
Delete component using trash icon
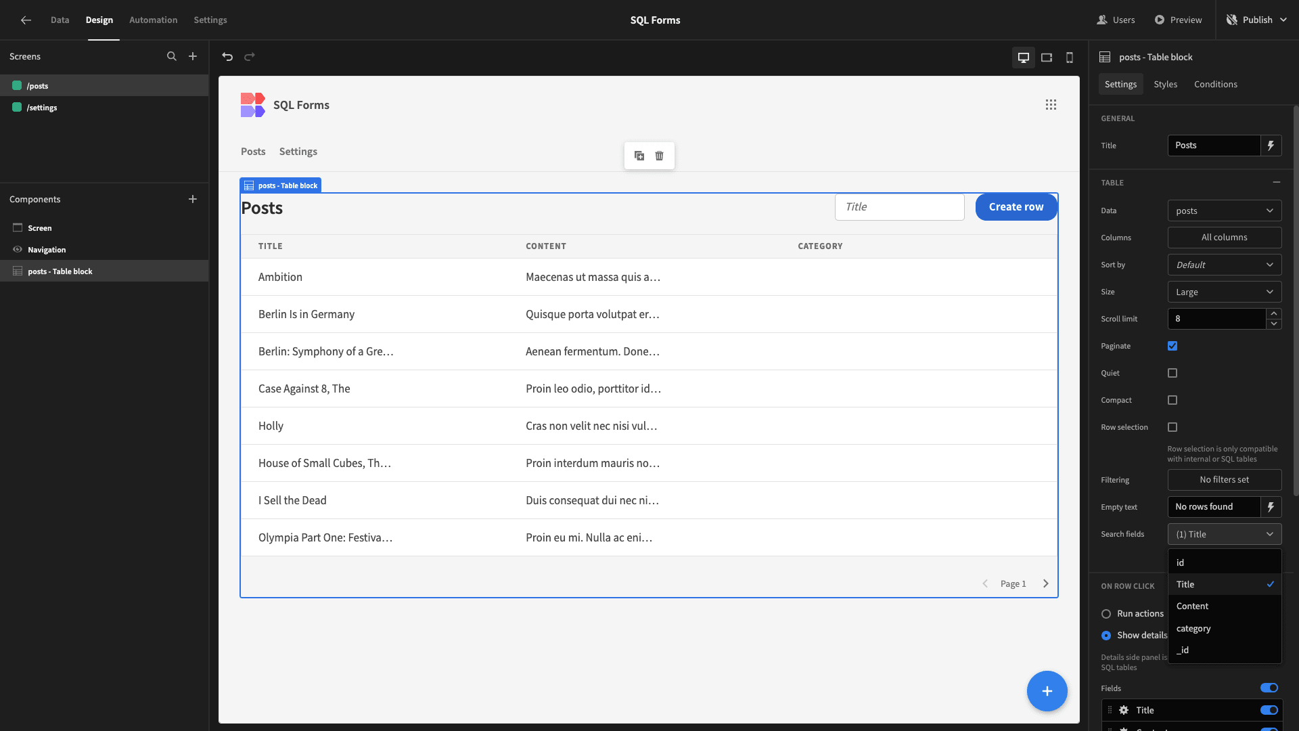pyautogui.click(x=659, y=156)
